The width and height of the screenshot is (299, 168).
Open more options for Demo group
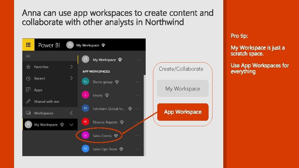(x=137, y=82)
